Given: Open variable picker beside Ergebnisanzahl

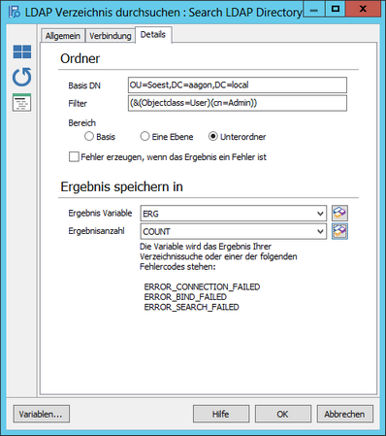Looking at the screenshot, I should click(x=339, y=231).
